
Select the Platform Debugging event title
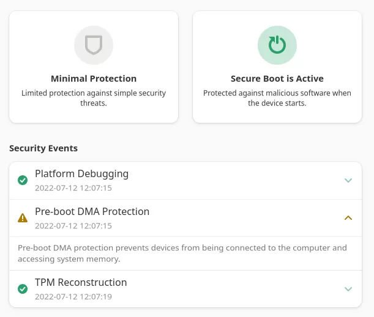point(81,173)
